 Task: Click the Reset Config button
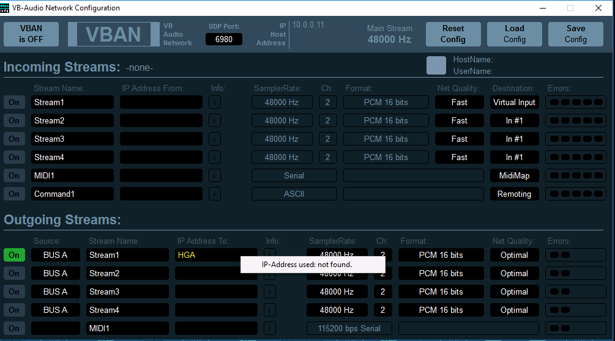(x=453, y=34)
